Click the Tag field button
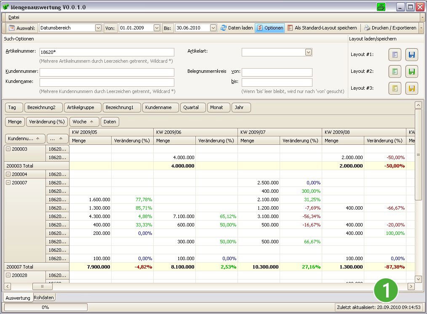427x314 pixels. [x=14, y=107]
